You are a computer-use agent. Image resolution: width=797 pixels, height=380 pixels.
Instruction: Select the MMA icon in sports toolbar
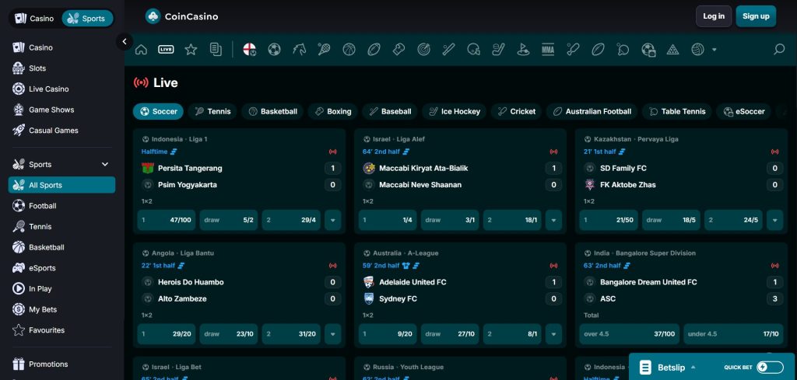(548, 50)
